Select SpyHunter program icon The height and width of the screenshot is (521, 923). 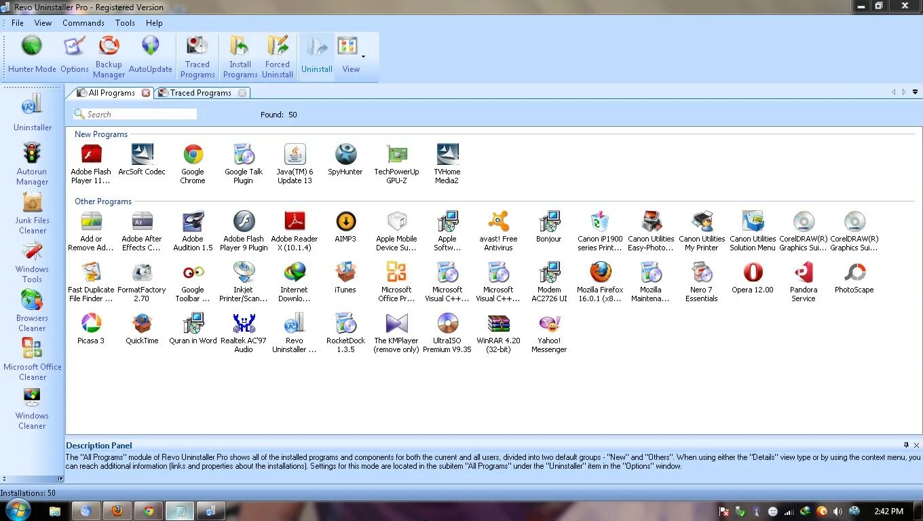click(345, 159)
